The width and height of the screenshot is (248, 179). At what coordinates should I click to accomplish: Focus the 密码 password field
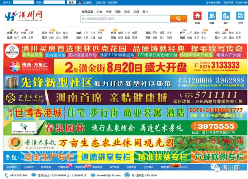tap(54, 2)
